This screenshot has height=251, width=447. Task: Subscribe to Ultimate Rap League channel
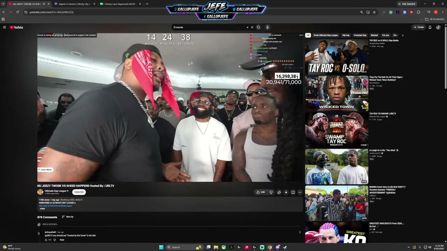click(x=79, y=192)
